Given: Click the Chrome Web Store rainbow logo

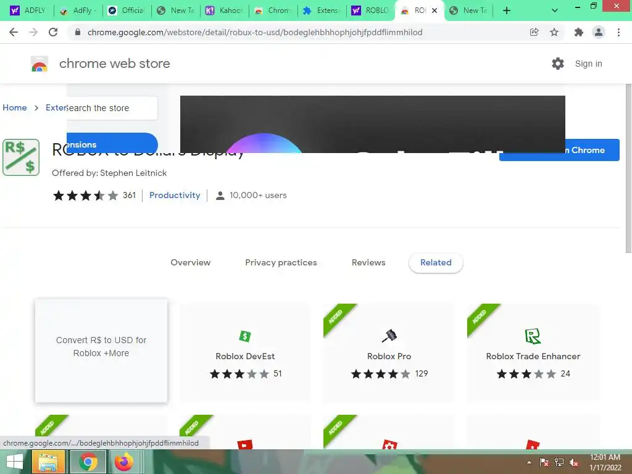Looking at the screenshot, I should 39,64.
